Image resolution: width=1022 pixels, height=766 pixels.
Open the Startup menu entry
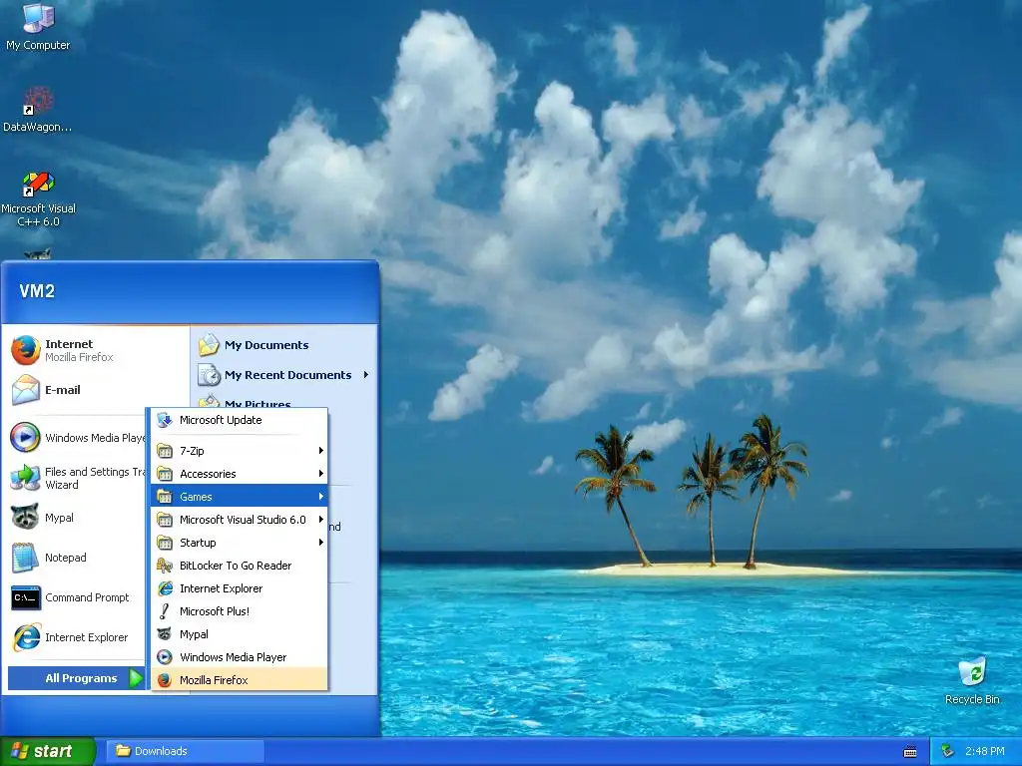pos(240,542)
